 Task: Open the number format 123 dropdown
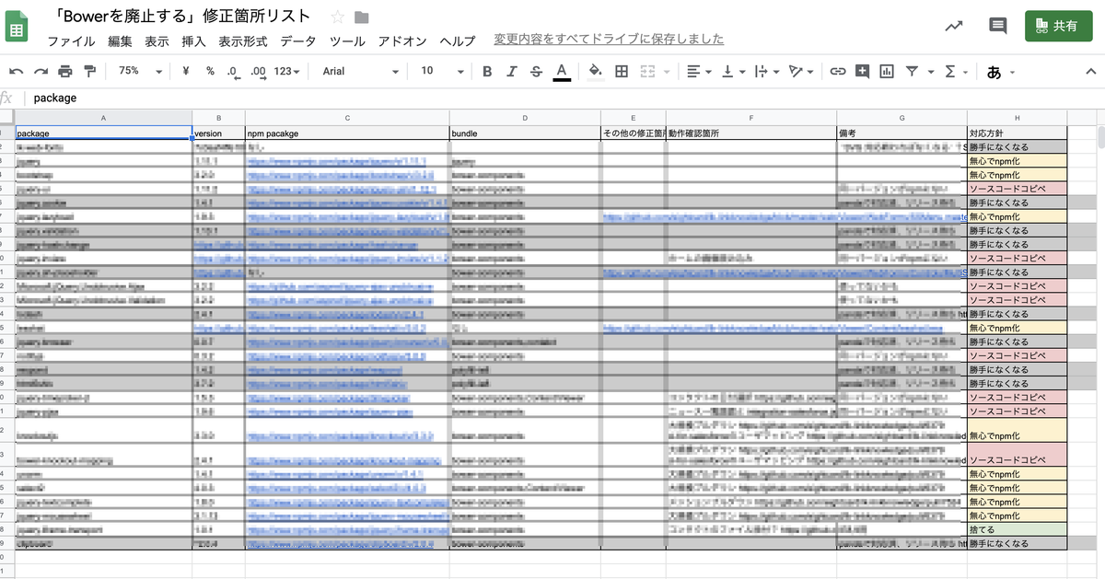tap(288, 71)
